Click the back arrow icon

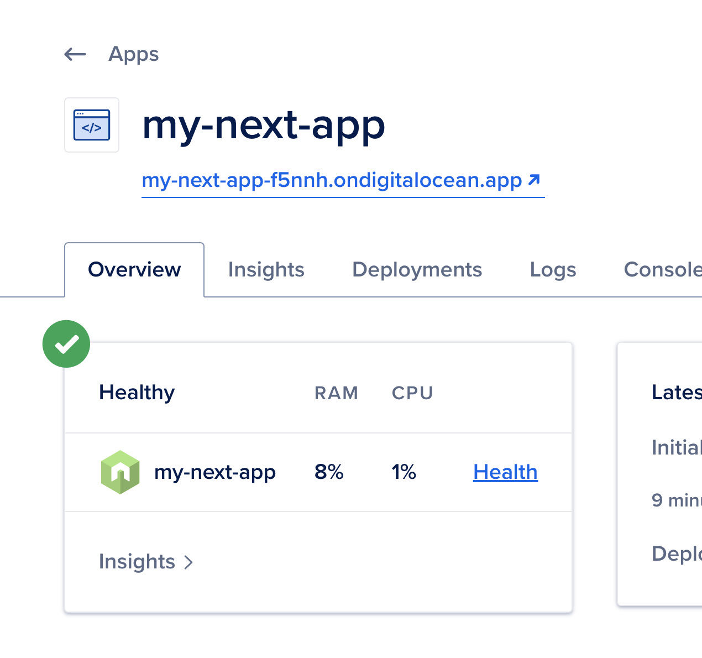pyautogui.click(x=75, y=54)
